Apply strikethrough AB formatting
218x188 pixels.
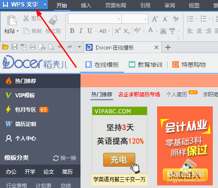click(x=103, y=31)
